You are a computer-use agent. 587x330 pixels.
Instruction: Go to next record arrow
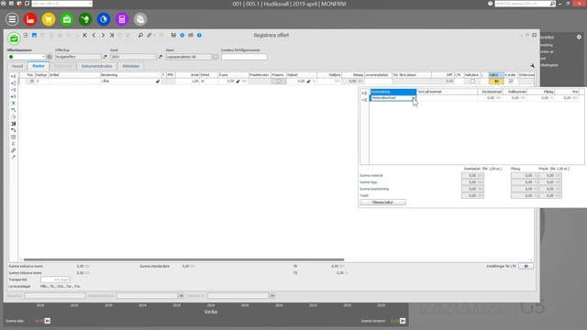click(103, 35)
